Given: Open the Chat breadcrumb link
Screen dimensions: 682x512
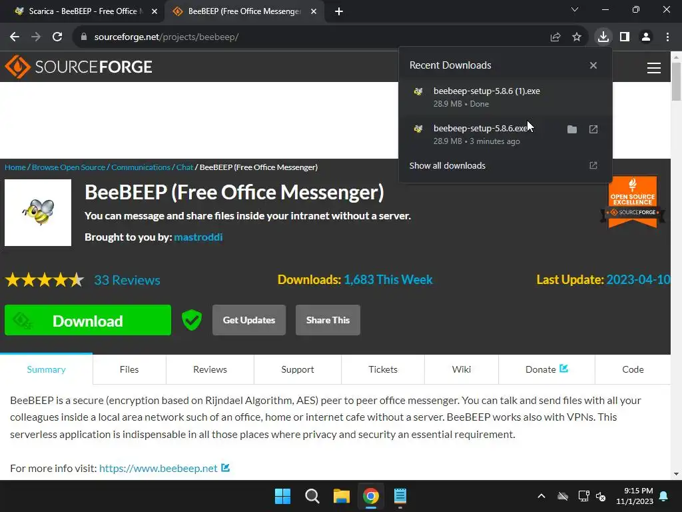Looking at the screenshot, I should 184,167.
